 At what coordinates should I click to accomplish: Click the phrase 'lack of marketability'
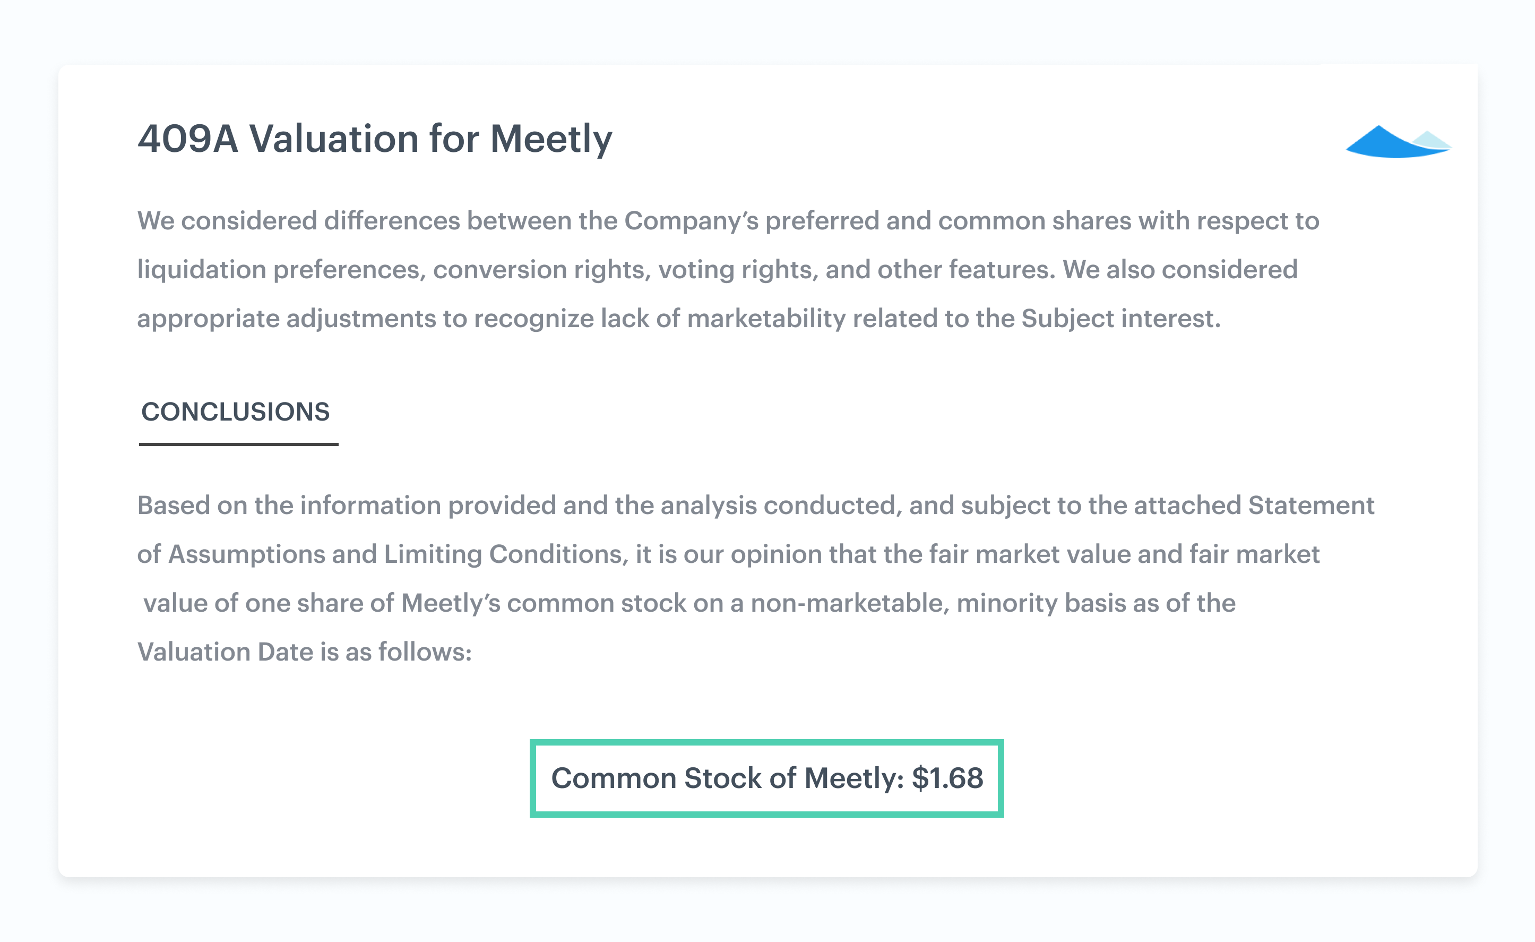(723, 319)
